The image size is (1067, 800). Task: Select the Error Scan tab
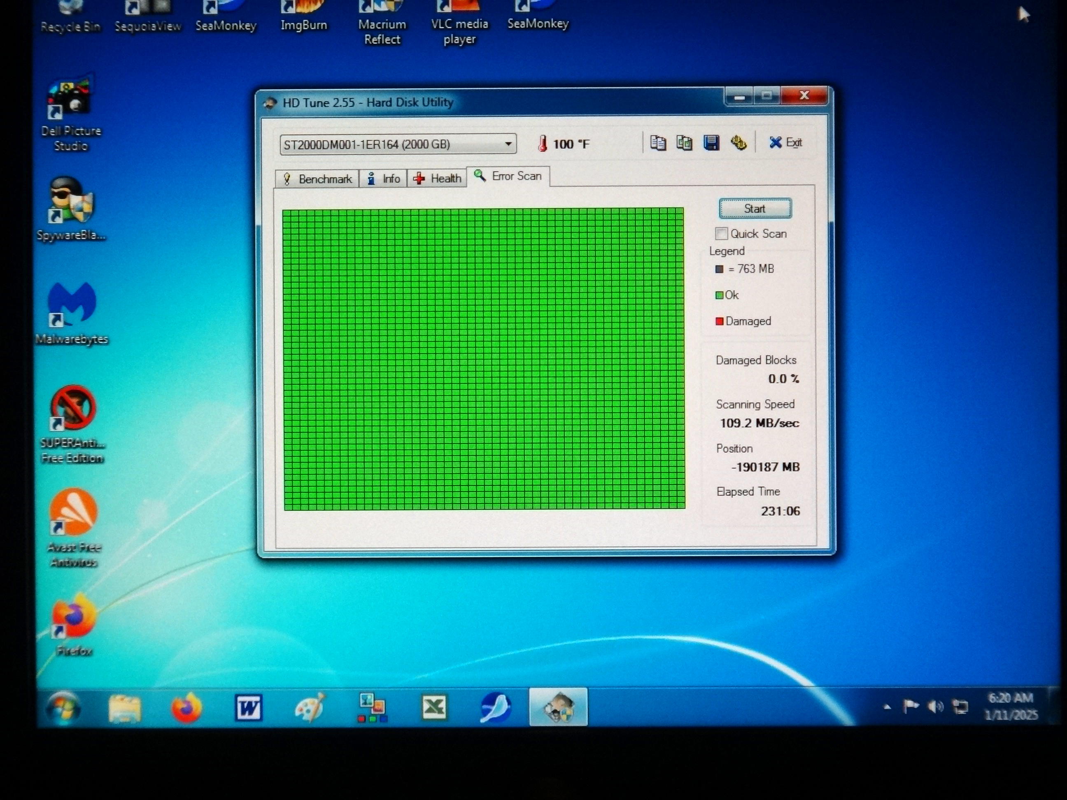click(x=508, y=177)
